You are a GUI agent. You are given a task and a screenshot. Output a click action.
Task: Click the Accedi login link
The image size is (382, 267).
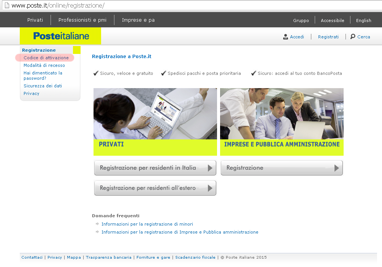[297, 37]
